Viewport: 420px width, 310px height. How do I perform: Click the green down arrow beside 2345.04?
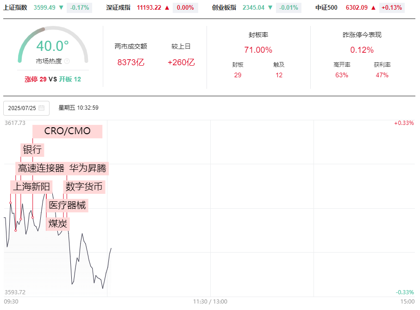270,7
